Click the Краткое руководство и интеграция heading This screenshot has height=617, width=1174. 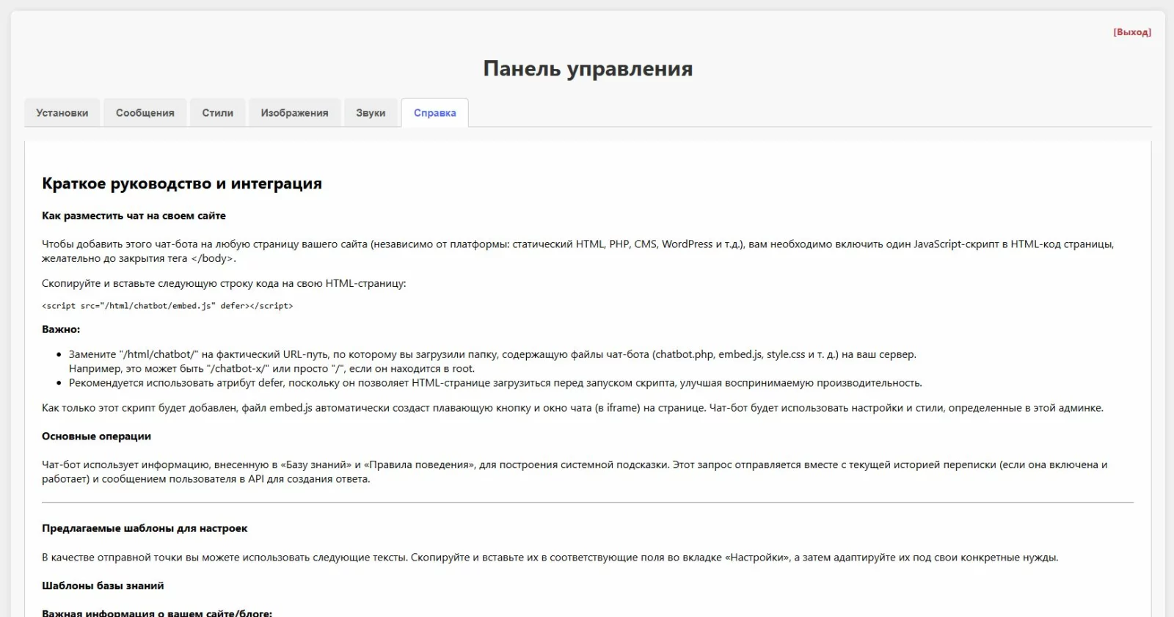pyautogui.click(x=182, y=183)
